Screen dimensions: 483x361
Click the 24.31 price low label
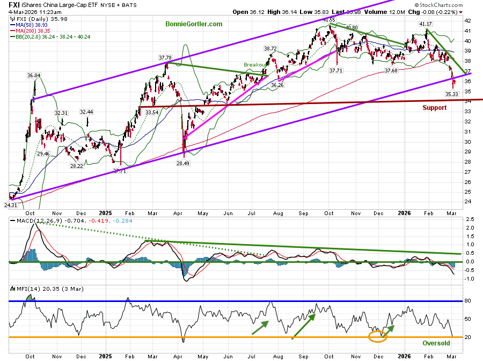[x=12, y=204]
